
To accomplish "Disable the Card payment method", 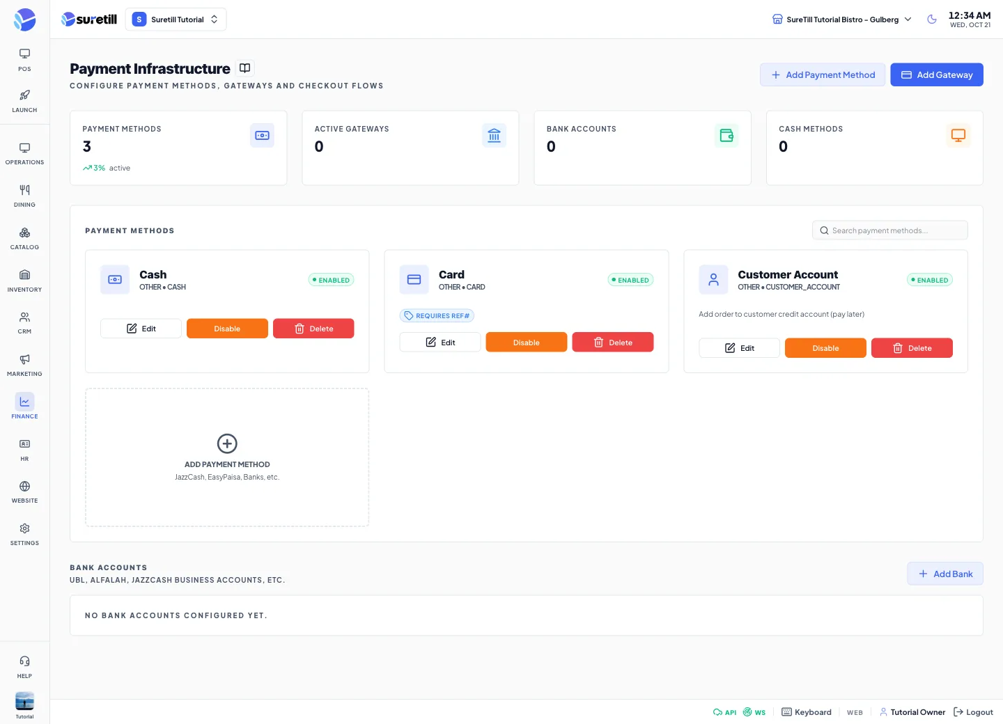I will [527, 343].
